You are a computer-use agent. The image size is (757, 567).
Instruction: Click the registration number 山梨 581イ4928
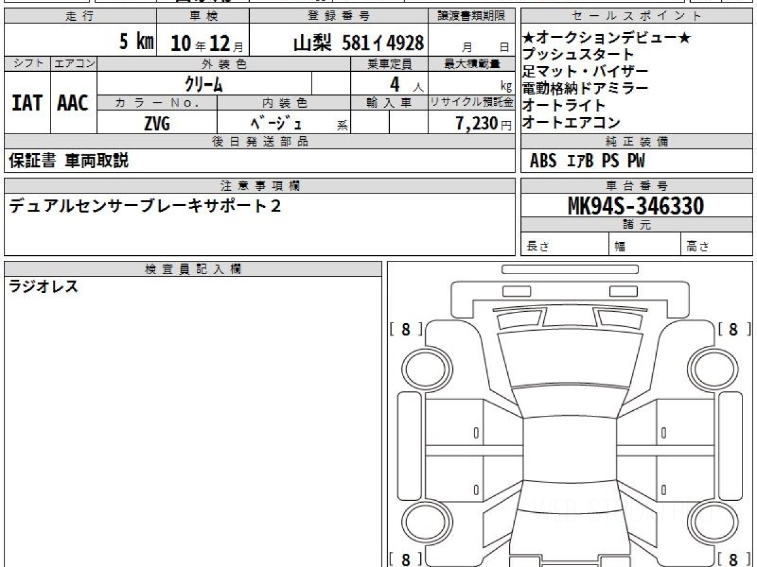point(358,43)
